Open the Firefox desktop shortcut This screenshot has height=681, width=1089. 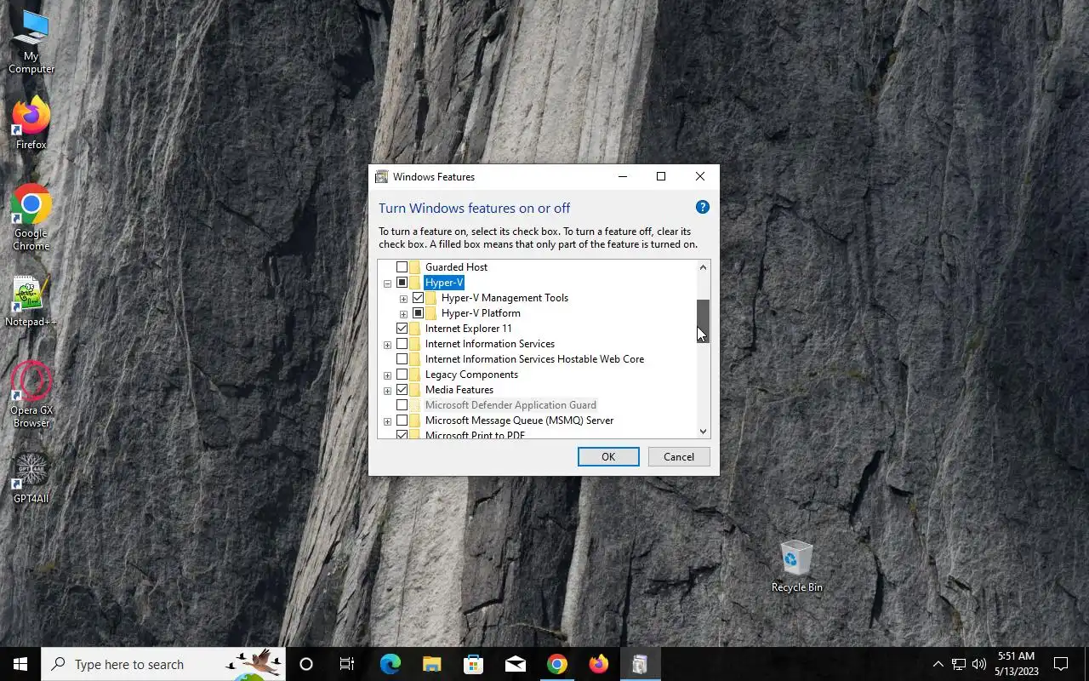coord(31,123)
